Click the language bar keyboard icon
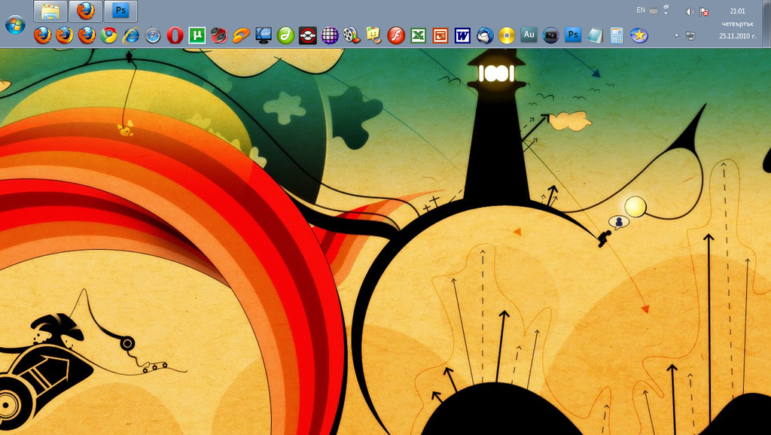The image size is (771, 435). (x=654, y=11)
